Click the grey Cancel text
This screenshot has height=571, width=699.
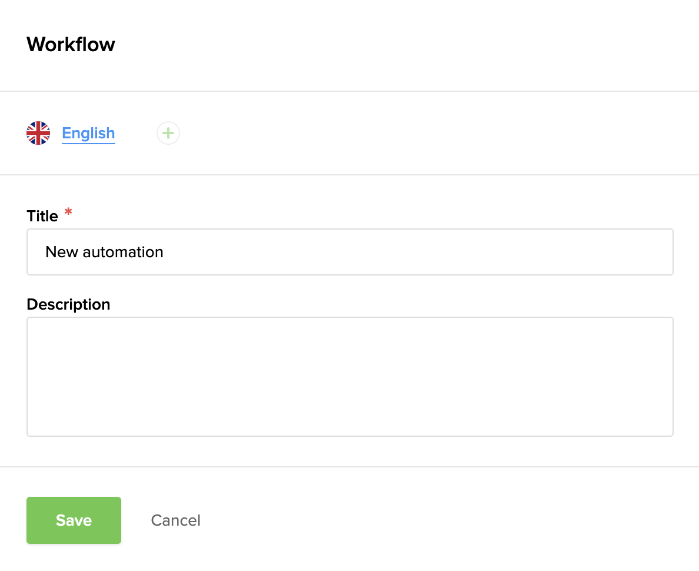coord(175,520)
